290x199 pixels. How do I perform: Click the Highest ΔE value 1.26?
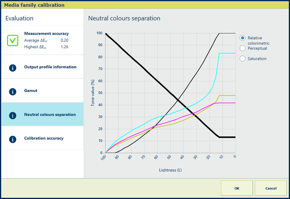[64, 47]
